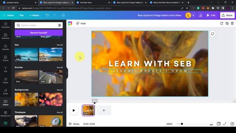The height and width of the screenshot is (133, 236).
Task: Select the 17.0s Sunrise waves video
Action: coord(51,77)
